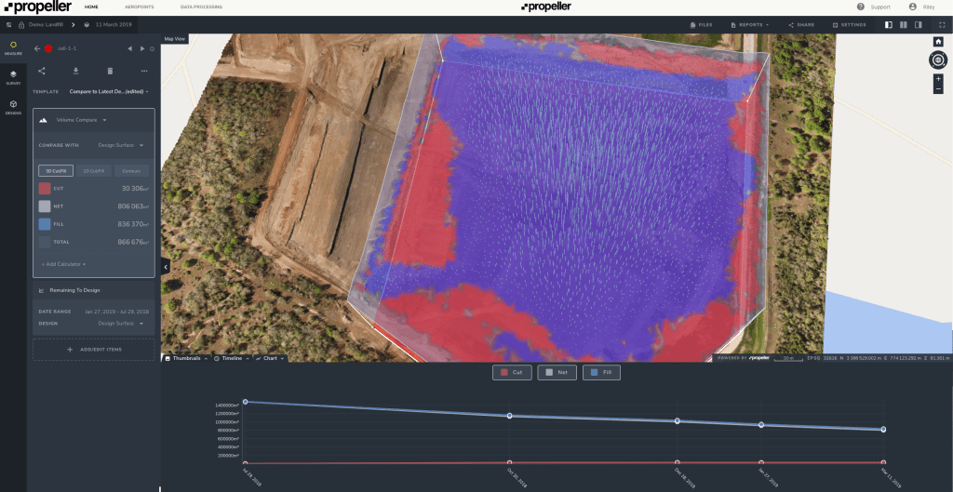This screenshot has height=492, width=953.
Task: Reset map view with home icon
Action: [938, 42]
